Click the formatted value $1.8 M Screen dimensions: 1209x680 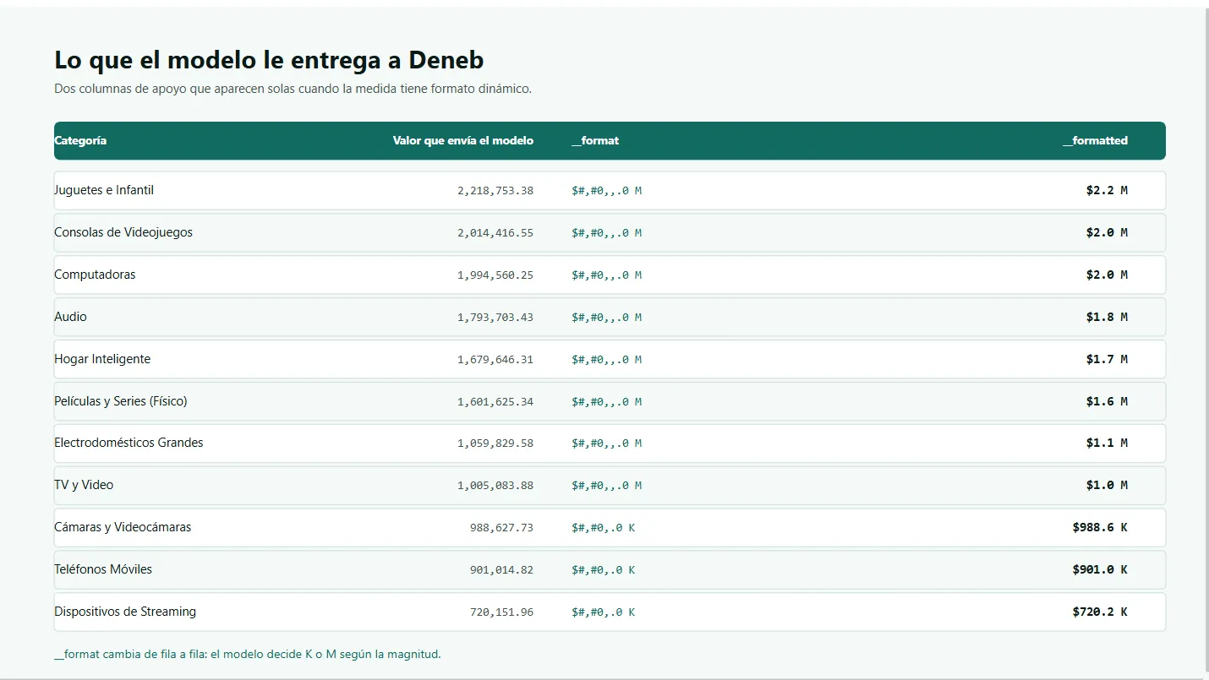1107,318
